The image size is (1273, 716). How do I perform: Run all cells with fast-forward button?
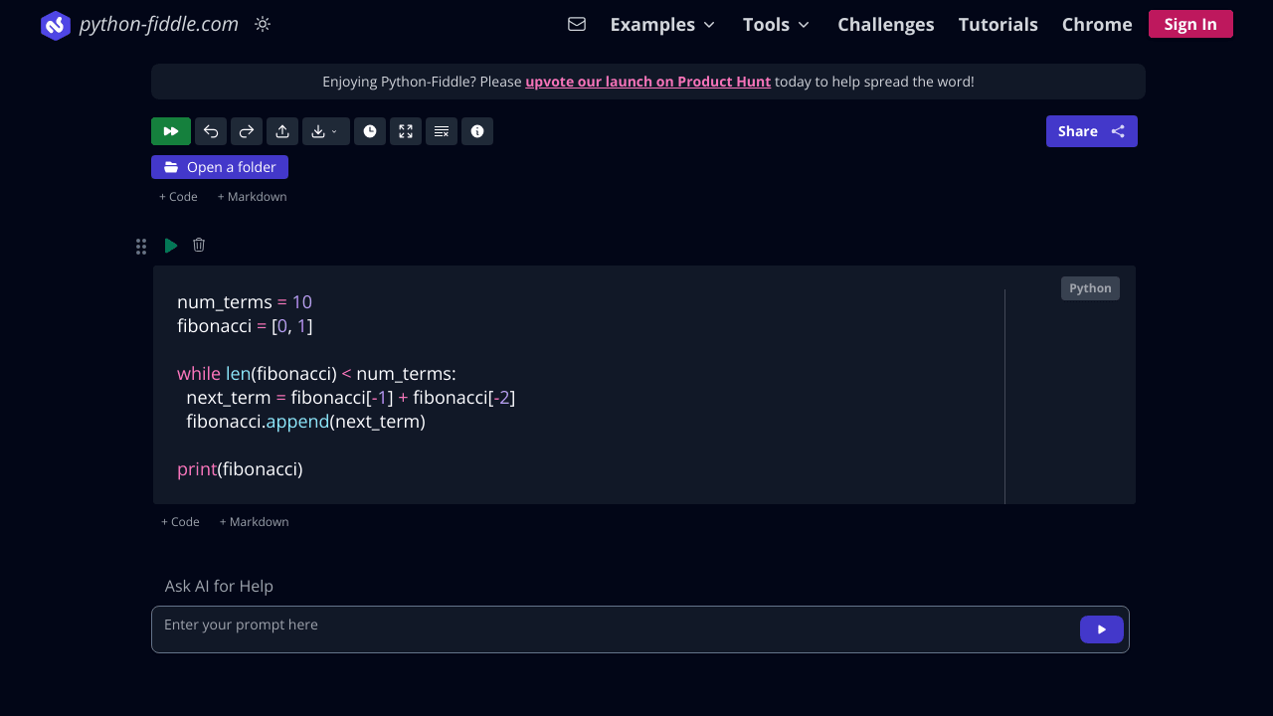point(171,131)
